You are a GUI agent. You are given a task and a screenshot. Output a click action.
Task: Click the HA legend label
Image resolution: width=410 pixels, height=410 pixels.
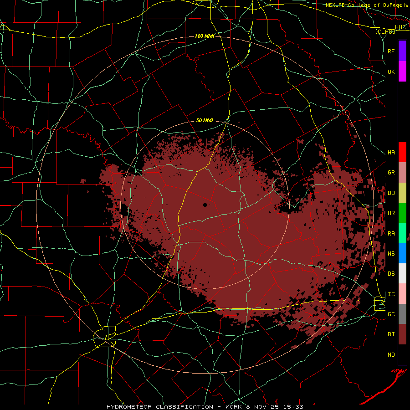tap(391, 153)
